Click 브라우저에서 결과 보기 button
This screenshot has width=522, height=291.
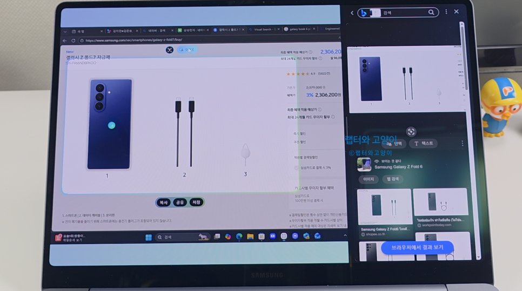coord(417,247)
